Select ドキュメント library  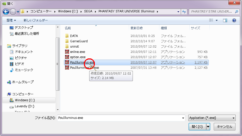click(21, 52)
